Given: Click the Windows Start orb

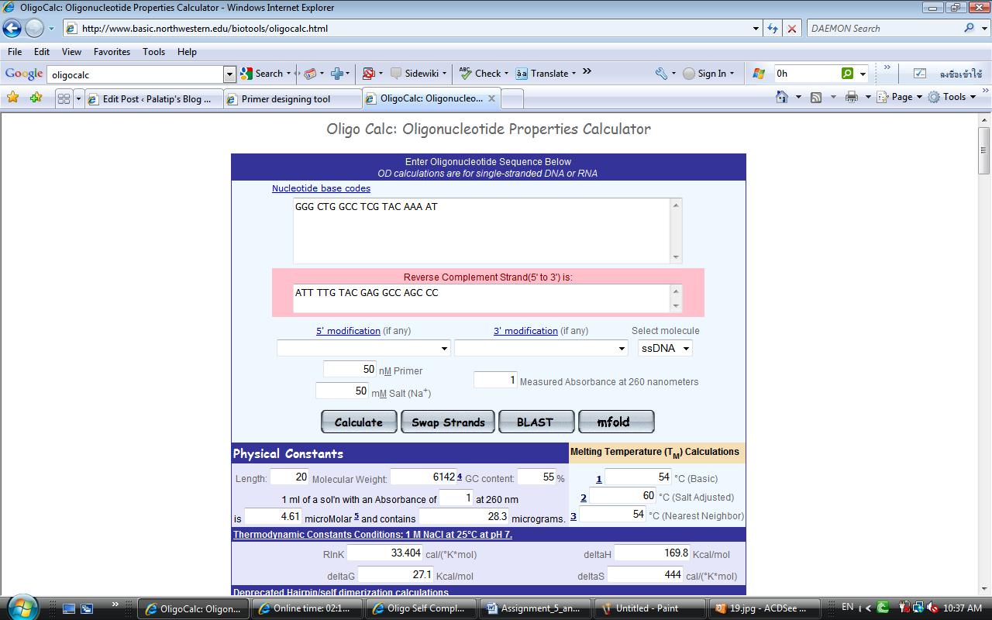Looking at the screenshot, I should (x=22, y=607).
